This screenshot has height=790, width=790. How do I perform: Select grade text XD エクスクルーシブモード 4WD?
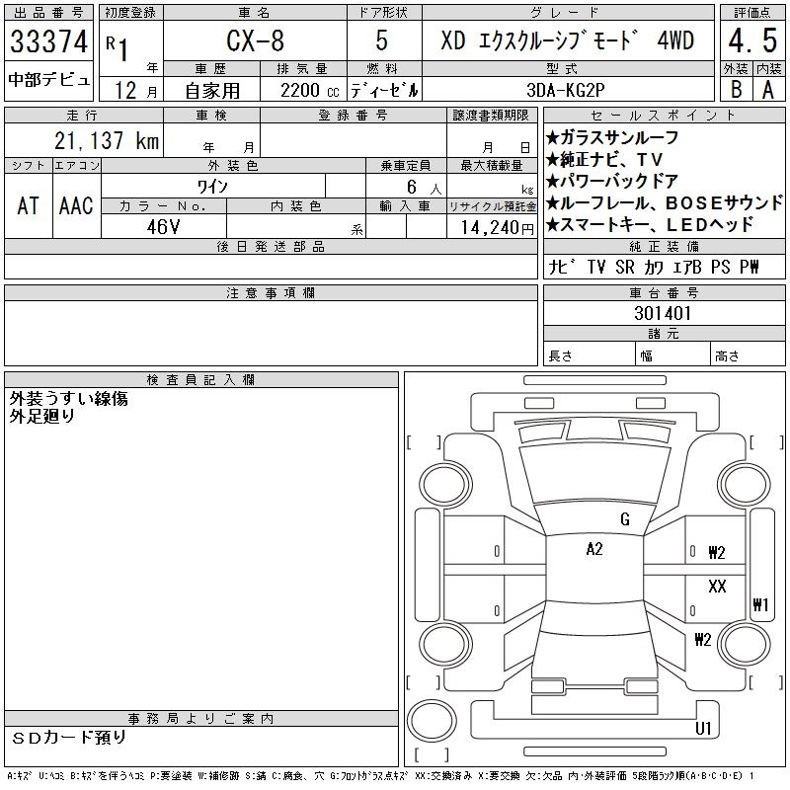coord(568,40)
